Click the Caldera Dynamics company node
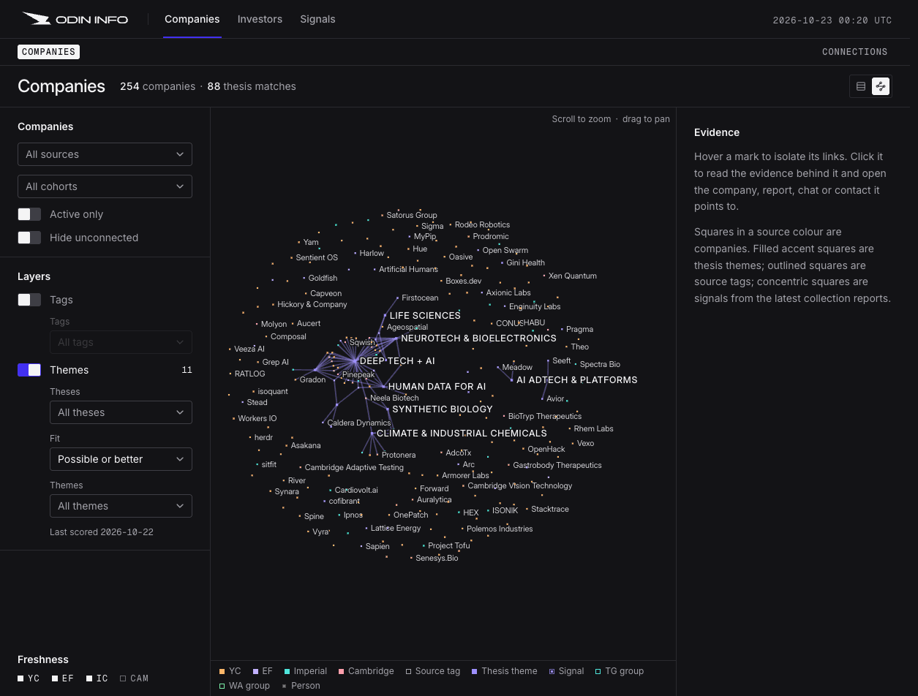Screen dimensions: 918x696 pos(323,423)
